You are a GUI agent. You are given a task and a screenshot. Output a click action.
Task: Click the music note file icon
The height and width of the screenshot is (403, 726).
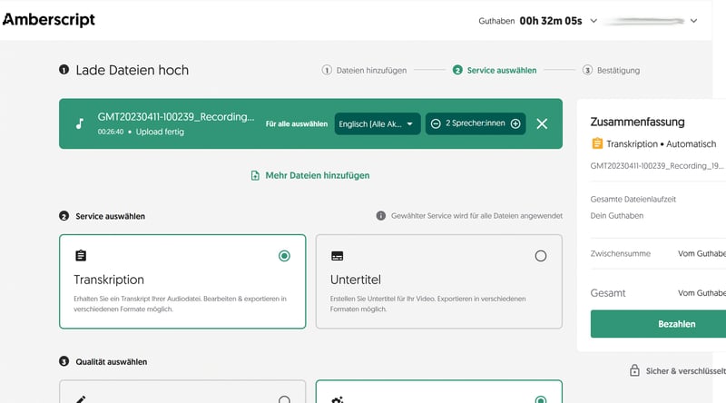[x=80, y=123]
